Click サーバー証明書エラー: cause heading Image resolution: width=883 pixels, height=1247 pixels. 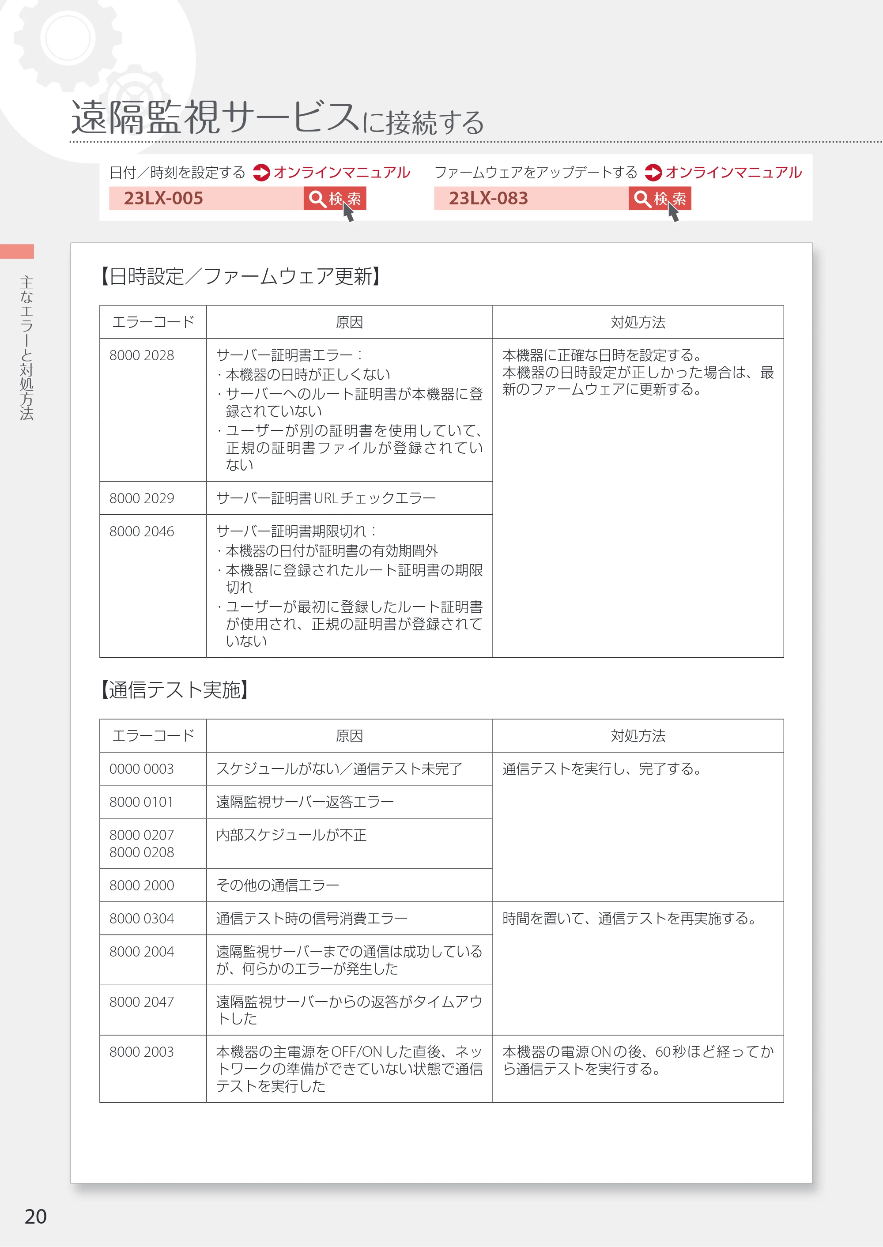(289, 355)
